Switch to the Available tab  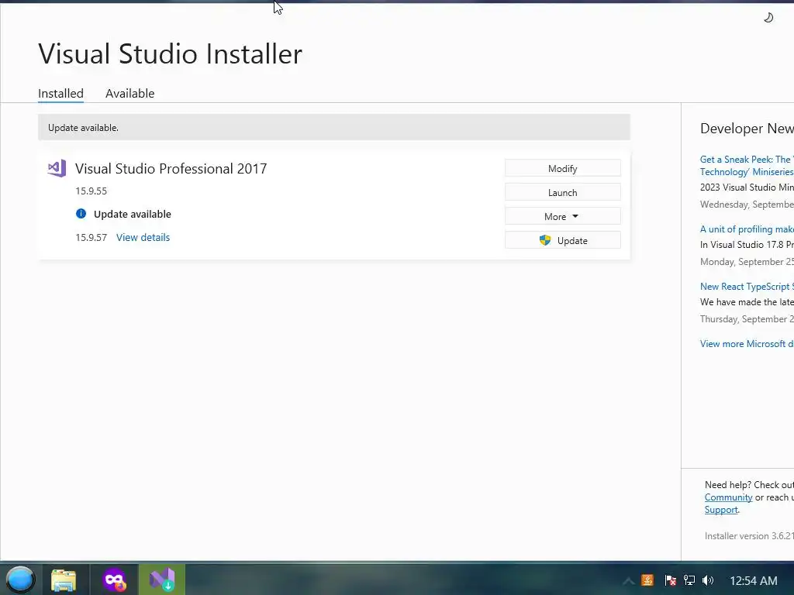tap(129, 94)
